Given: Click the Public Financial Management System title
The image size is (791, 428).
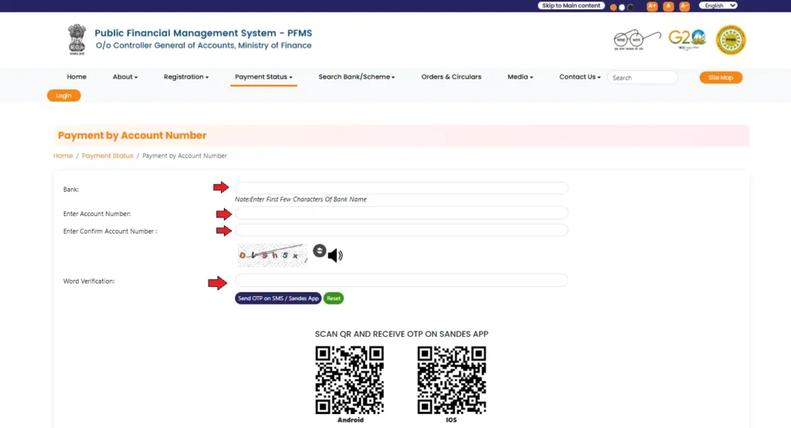Looking at the screenshot, I should pos(203,33).
